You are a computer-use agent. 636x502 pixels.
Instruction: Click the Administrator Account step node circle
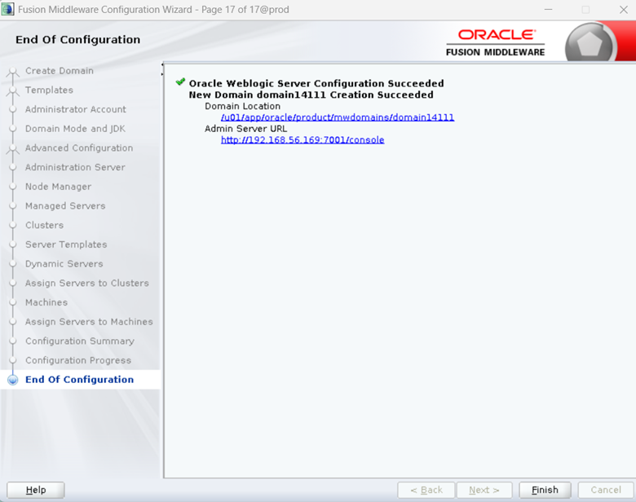[x=13, y=109]
